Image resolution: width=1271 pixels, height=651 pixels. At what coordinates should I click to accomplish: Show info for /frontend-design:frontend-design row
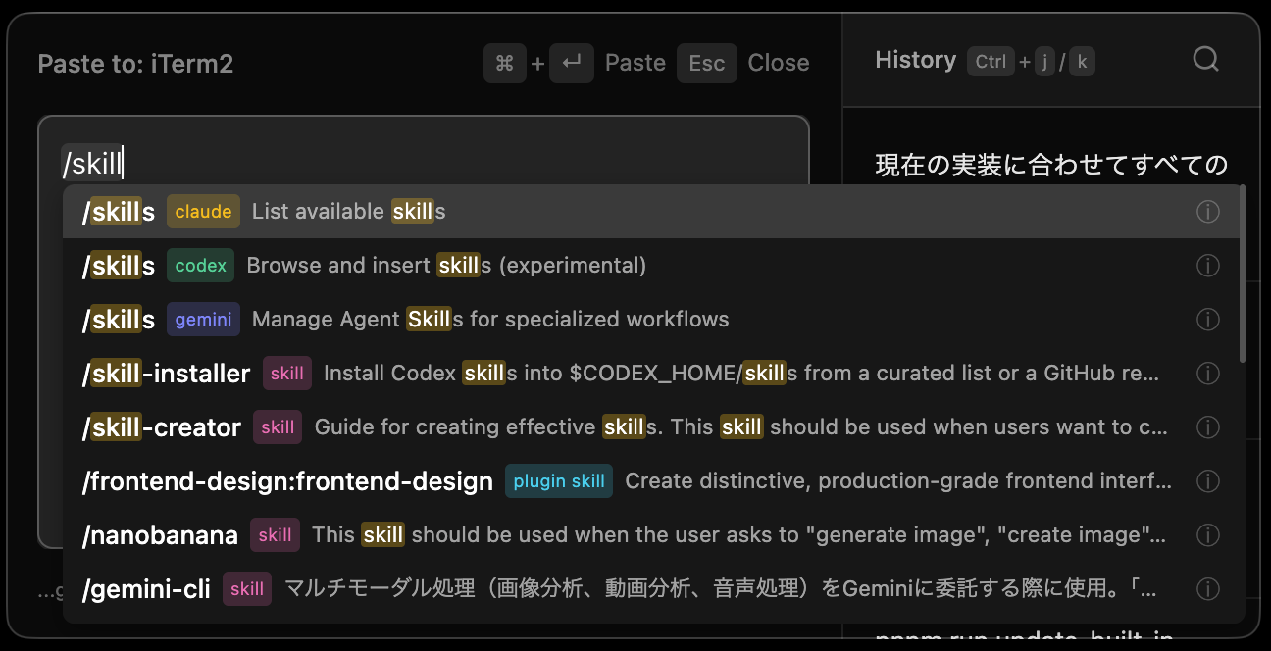1208,481
